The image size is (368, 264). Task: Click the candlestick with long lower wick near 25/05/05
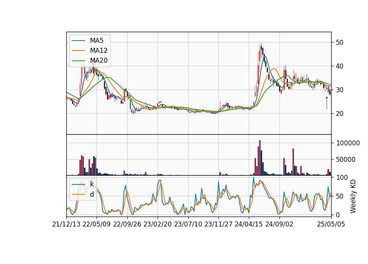(x=327, y=103)
